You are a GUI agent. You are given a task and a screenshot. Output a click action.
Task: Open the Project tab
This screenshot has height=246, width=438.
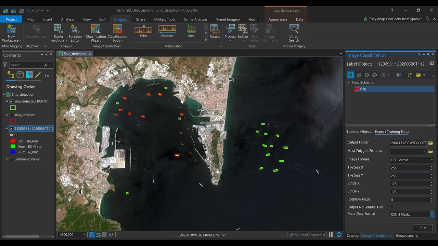pyautogui.click(x=11, y=19)
